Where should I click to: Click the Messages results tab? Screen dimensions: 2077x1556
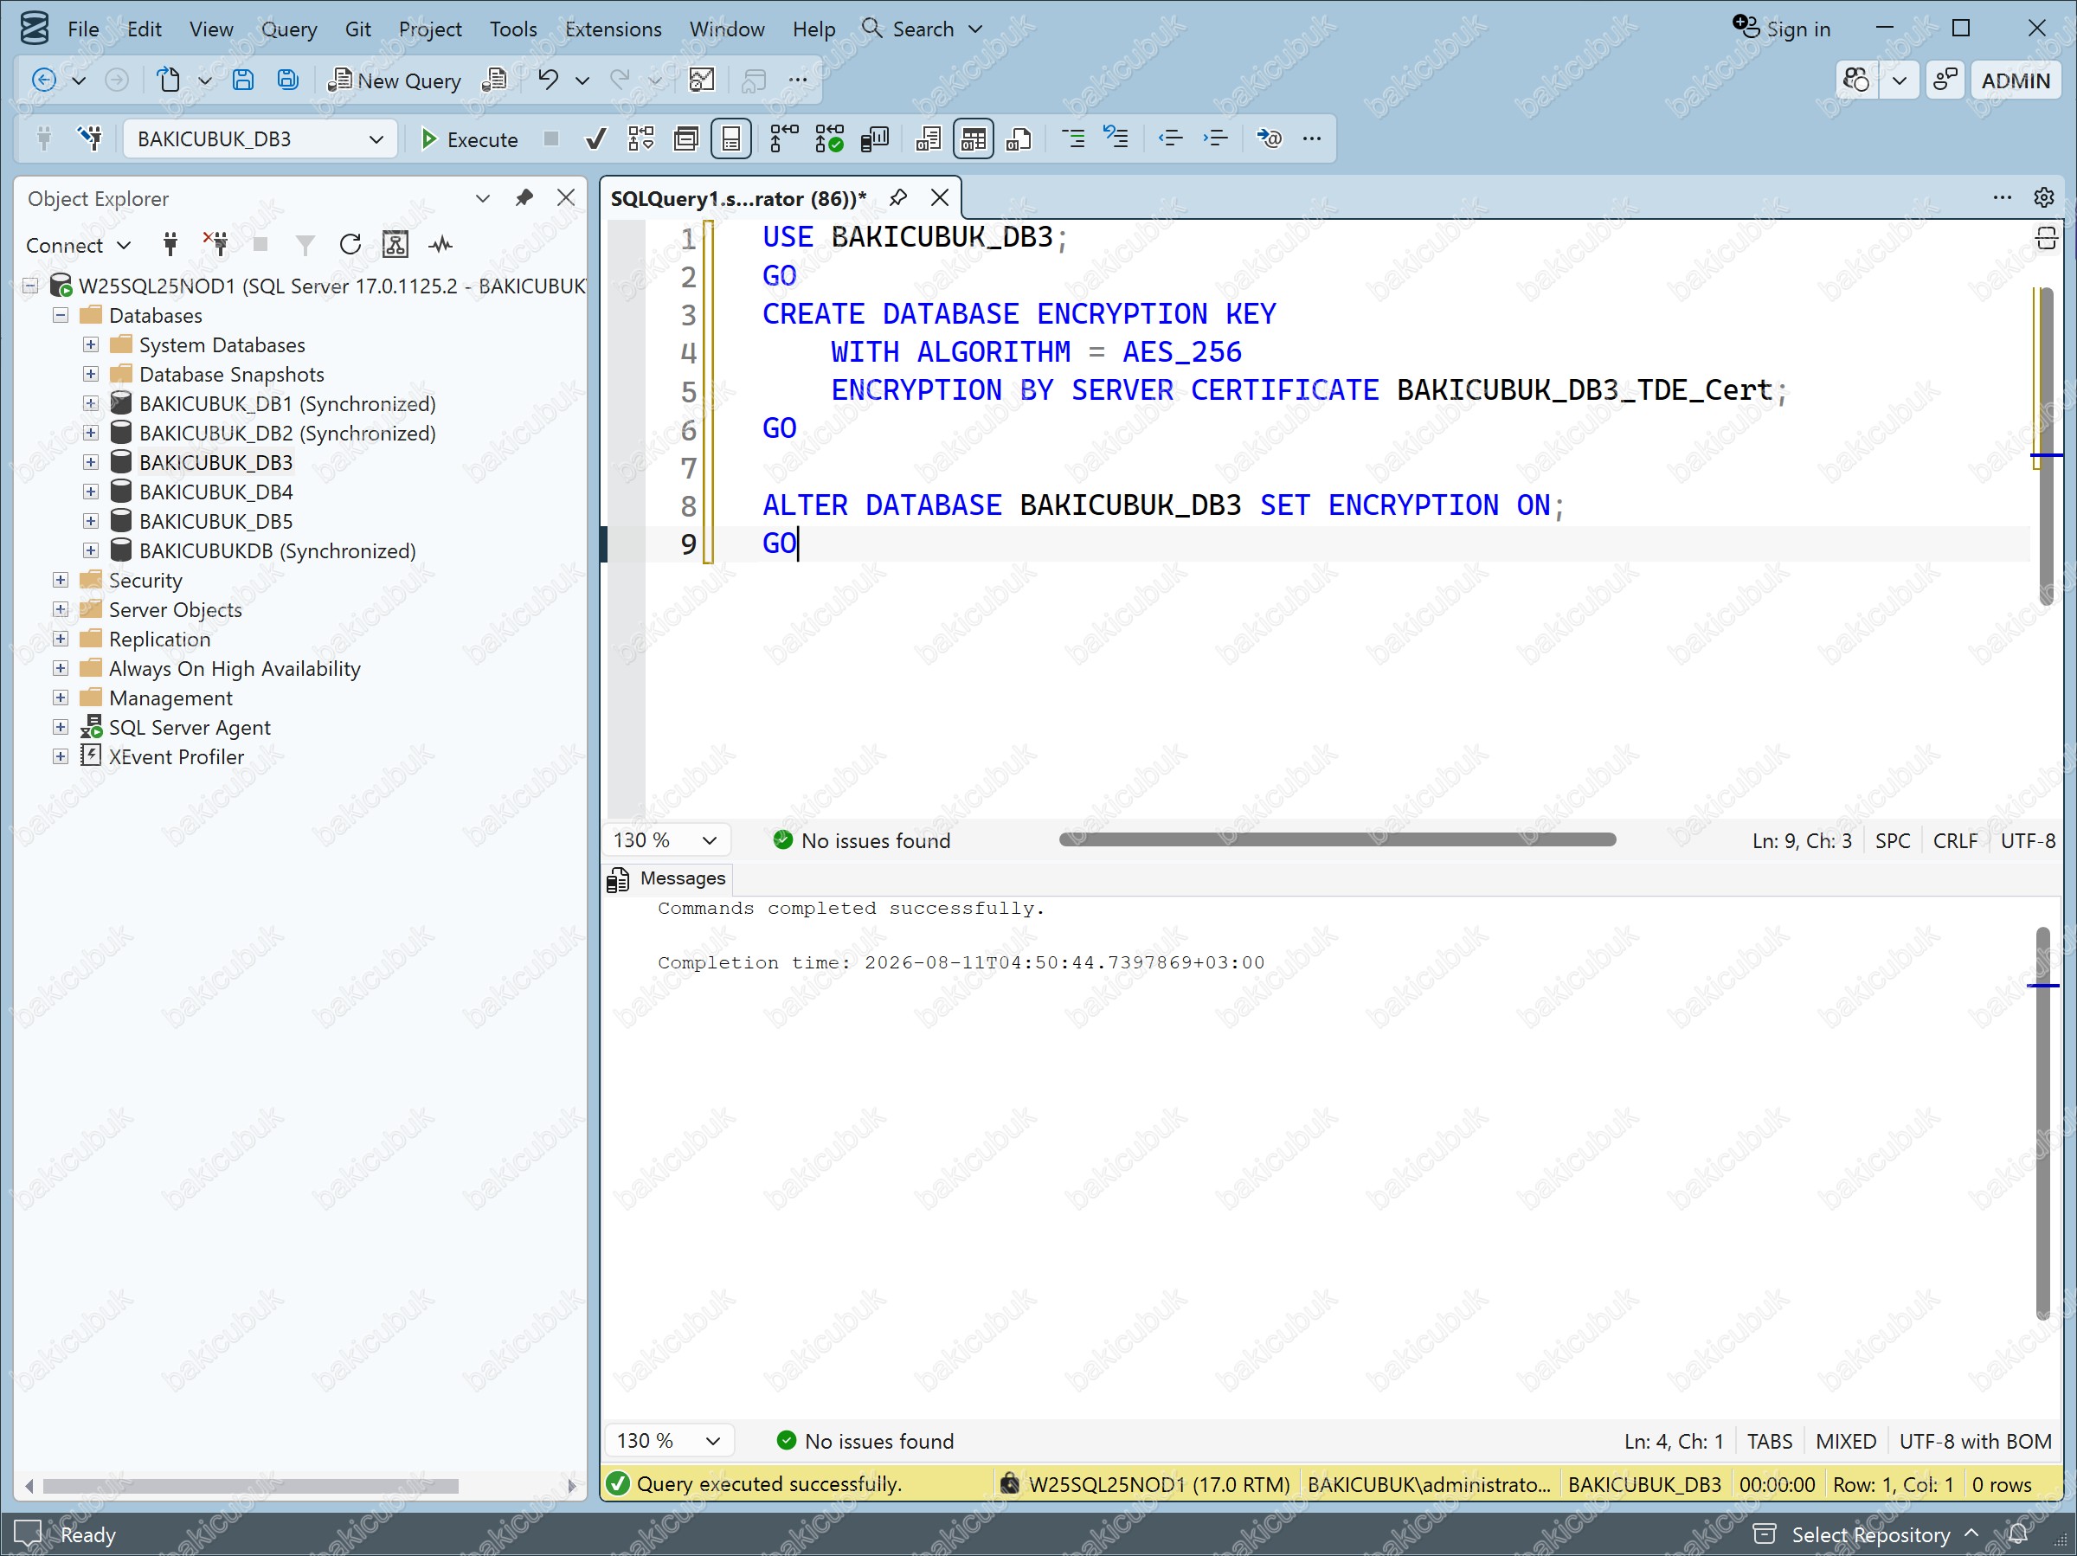pyautogui.click(x=666, y=878)
